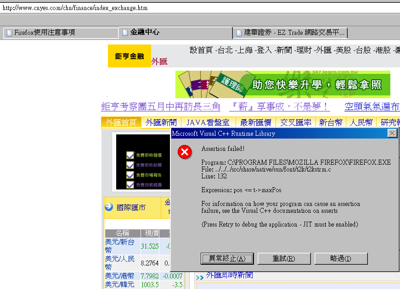Click the page icon on 建華證券 tab
This screenshot has width=400, height=289.
click(x=239, y=33)
